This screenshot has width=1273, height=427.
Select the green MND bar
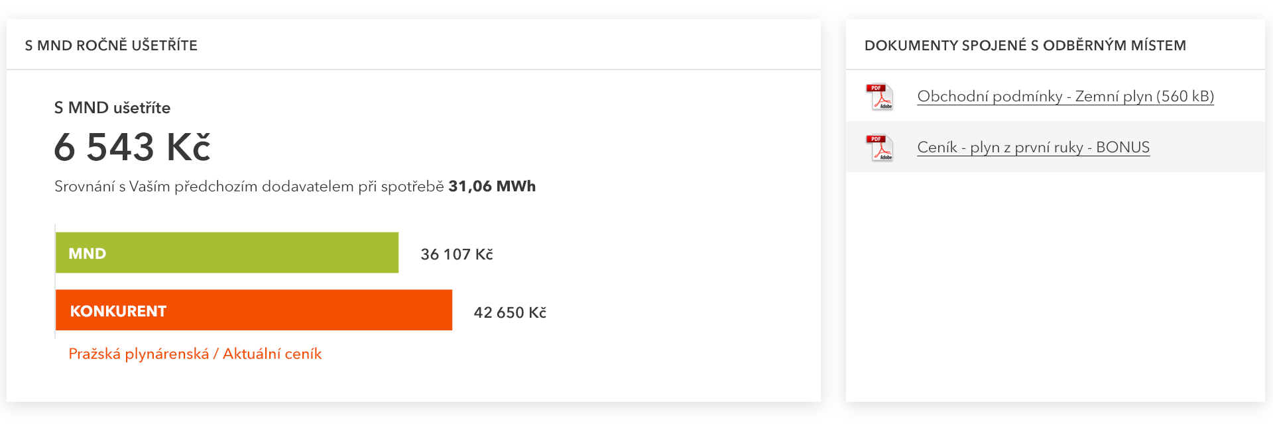(x=227, y=253)
